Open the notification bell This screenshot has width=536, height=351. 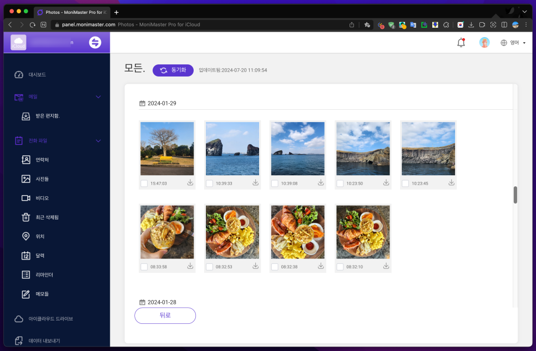pyautogui.click(x=461, y=42)
